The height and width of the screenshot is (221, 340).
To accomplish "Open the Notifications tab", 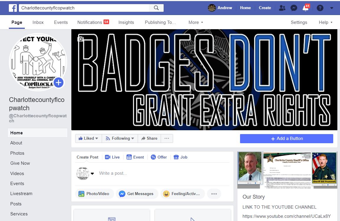I will 93,22.
